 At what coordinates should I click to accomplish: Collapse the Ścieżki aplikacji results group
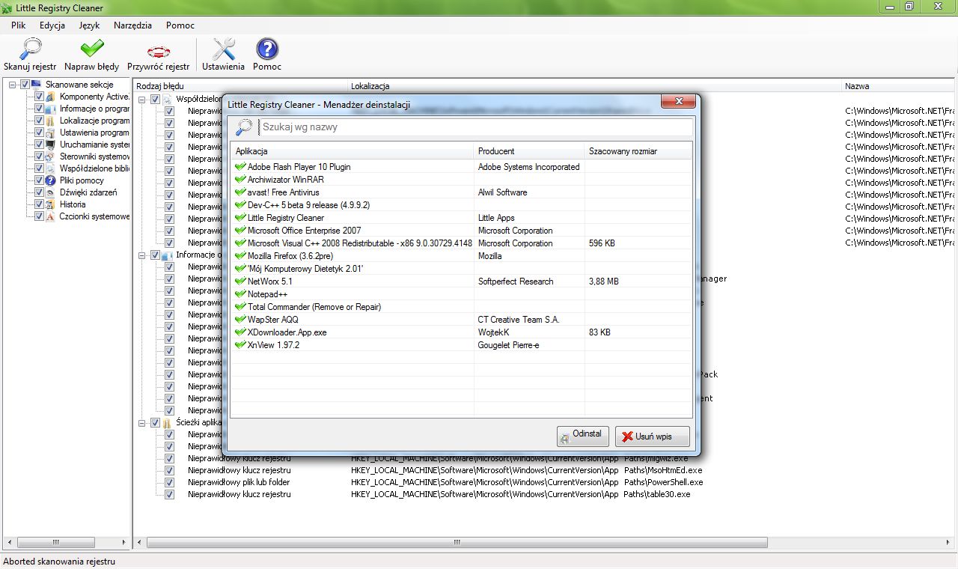142,423
